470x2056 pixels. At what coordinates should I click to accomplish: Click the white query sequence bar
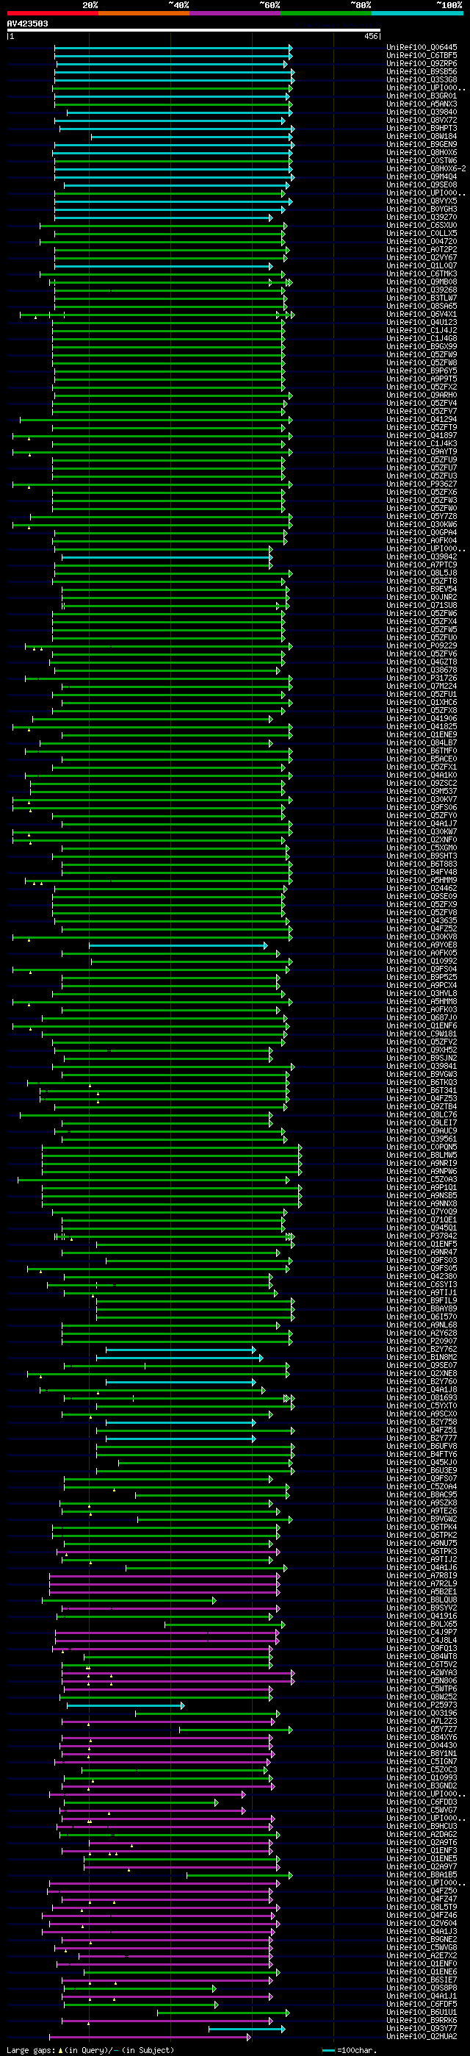[194, 30]
